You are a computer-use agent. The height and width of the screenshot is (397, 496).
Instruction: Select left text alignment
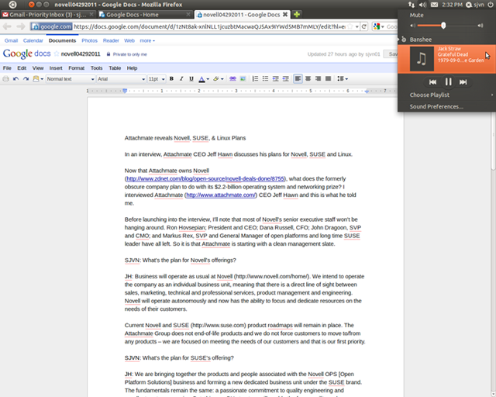coord(298,78)
